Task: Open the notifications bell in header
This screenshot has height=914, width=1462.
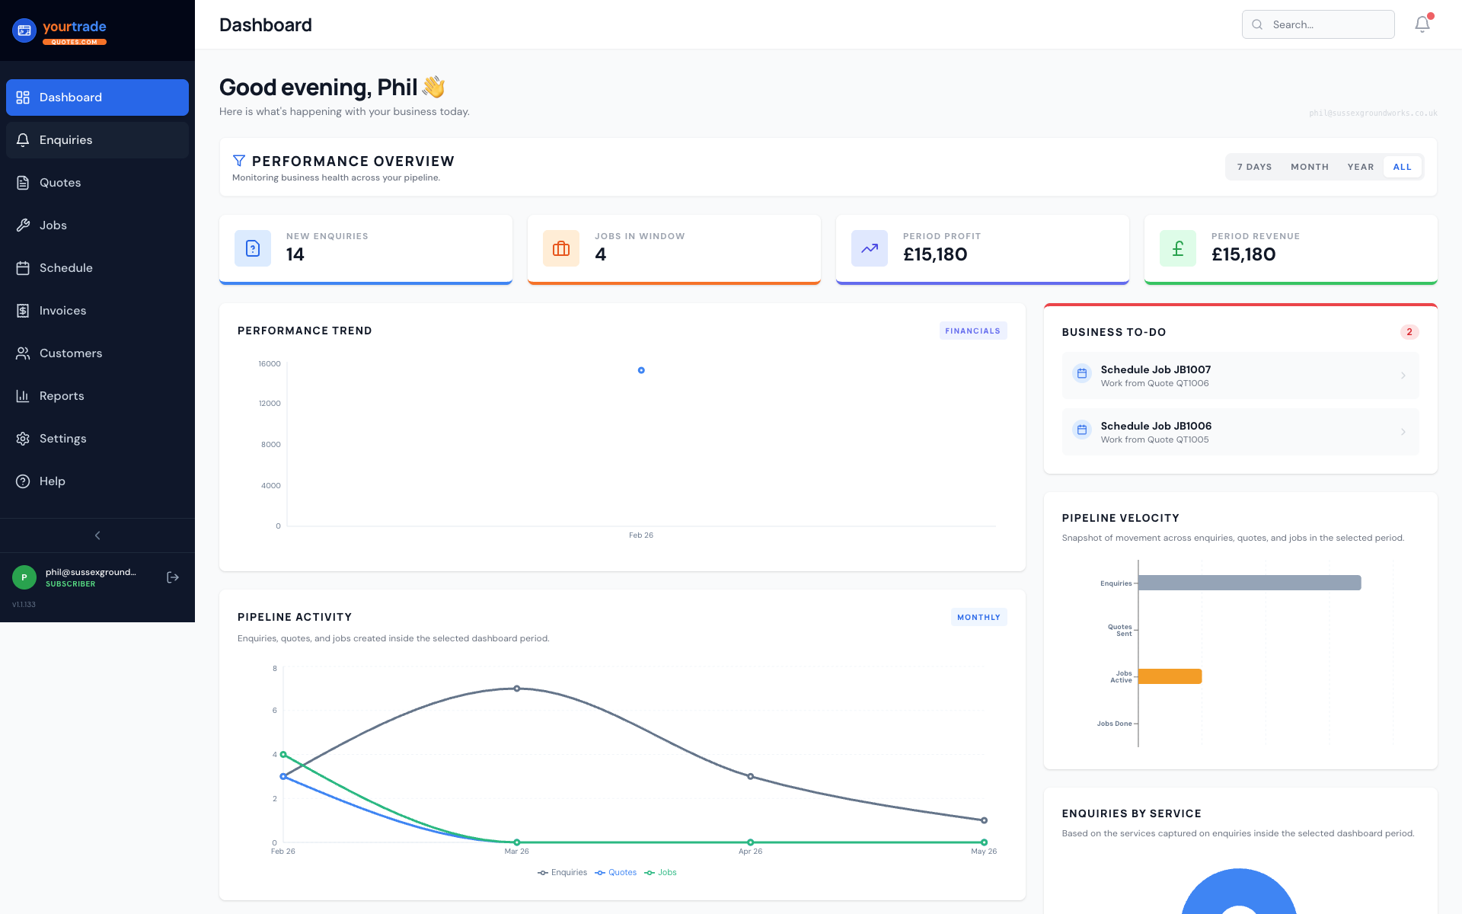Action: click(x=1422, y=24)
